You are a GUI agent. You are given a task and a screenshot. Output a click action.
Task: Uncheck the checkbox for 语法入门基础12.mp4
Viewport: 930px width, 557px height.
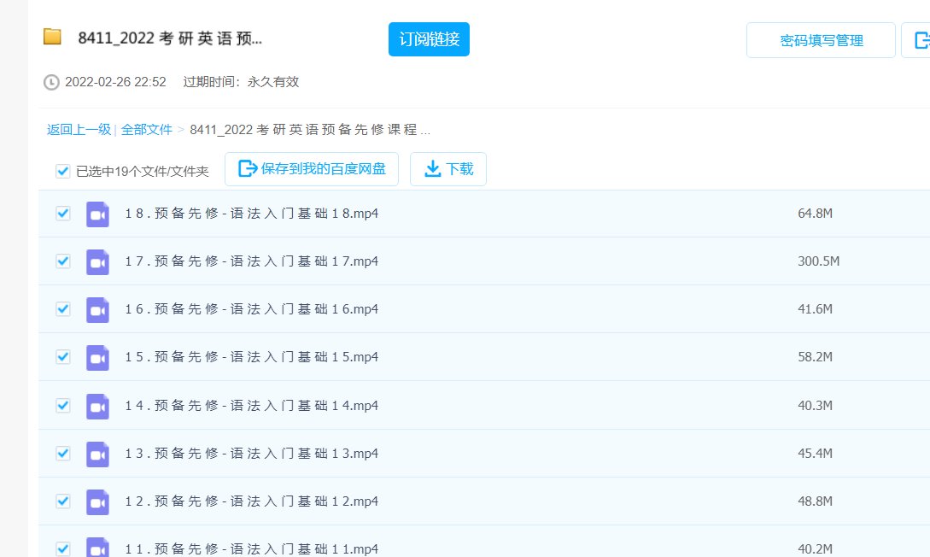click(62, 501)
